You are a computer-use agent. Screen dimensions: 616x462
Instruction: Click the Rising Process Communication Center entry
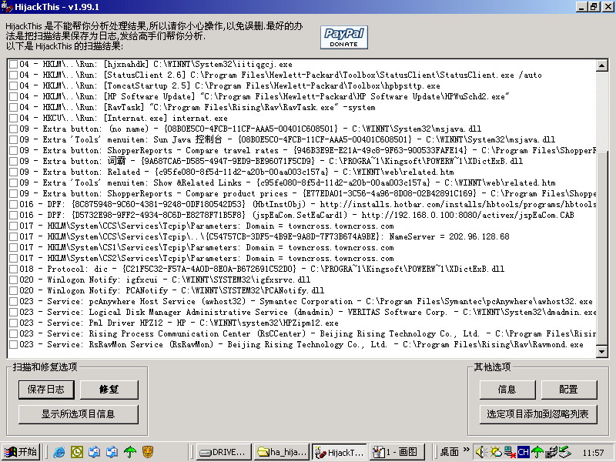[x=308, y=333]
